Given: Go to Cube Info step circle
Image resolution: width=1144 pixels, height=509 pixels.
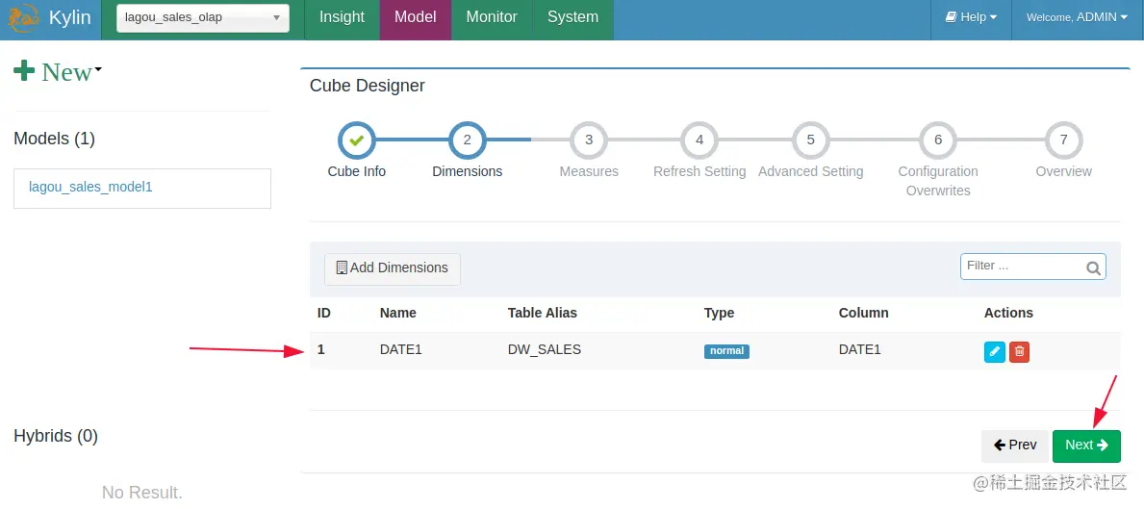Looking at the screenshot, I should tap(356, 140).
